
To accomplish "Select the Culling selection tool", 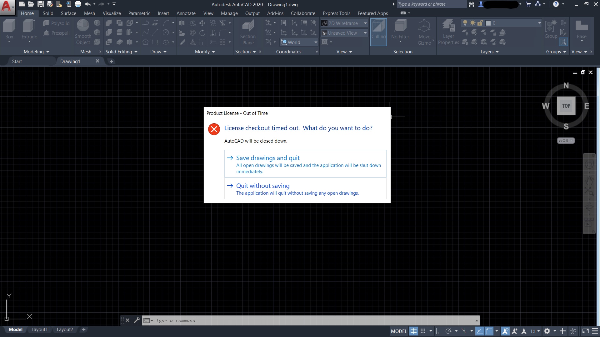I will point(378,32).
